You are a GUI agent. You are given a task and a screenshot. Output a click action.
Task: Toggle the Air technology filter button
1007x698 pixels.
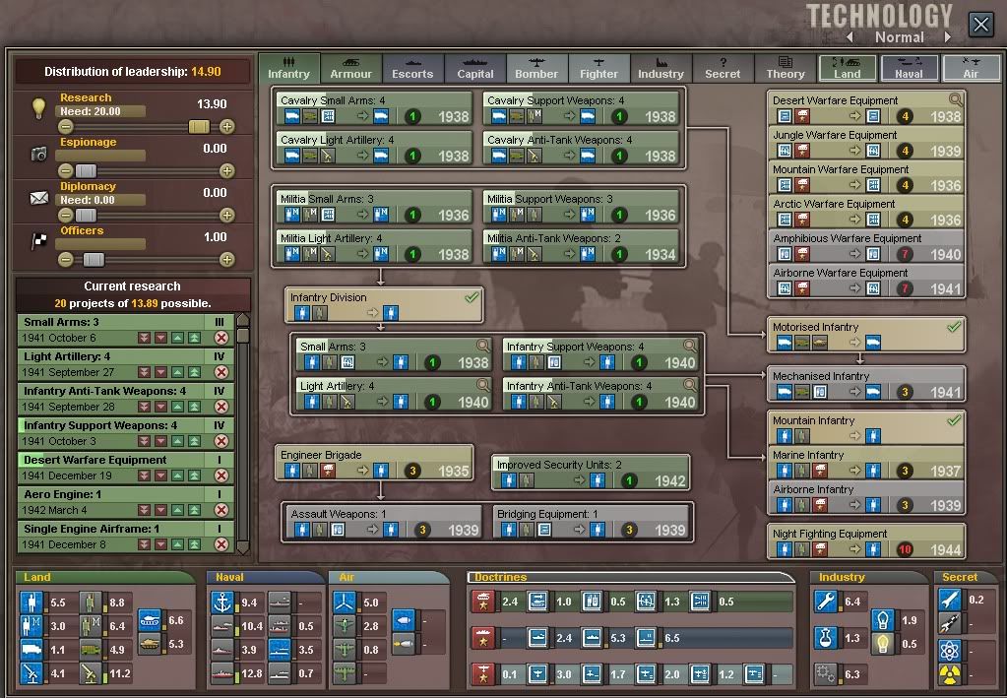tap(971, 67)
